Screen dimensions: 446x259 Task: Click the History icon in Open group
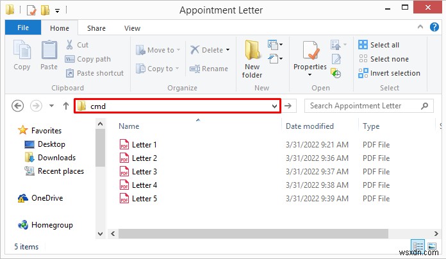pyautogui.click(x=336, y=73)
